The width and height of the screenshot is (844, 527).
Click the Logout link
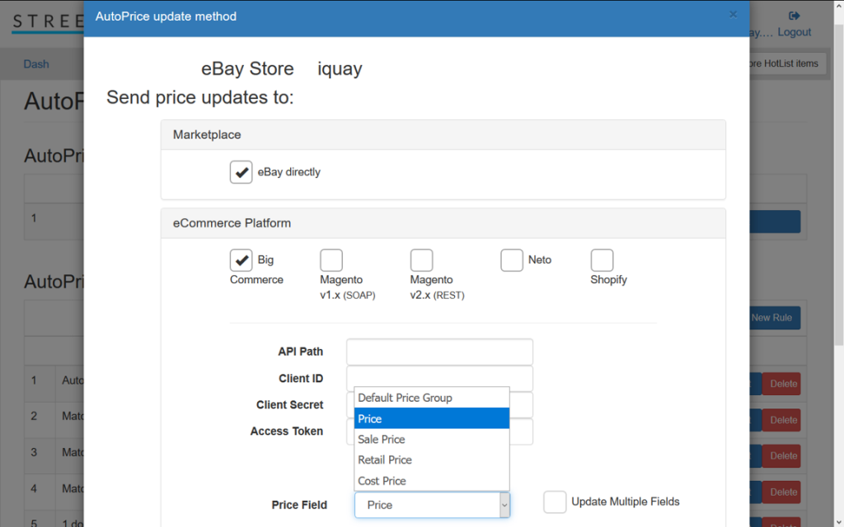coord(794,32)
